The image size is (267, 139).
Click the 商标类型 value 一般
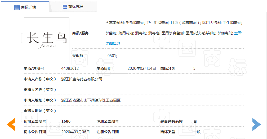[x=197, y=132]
